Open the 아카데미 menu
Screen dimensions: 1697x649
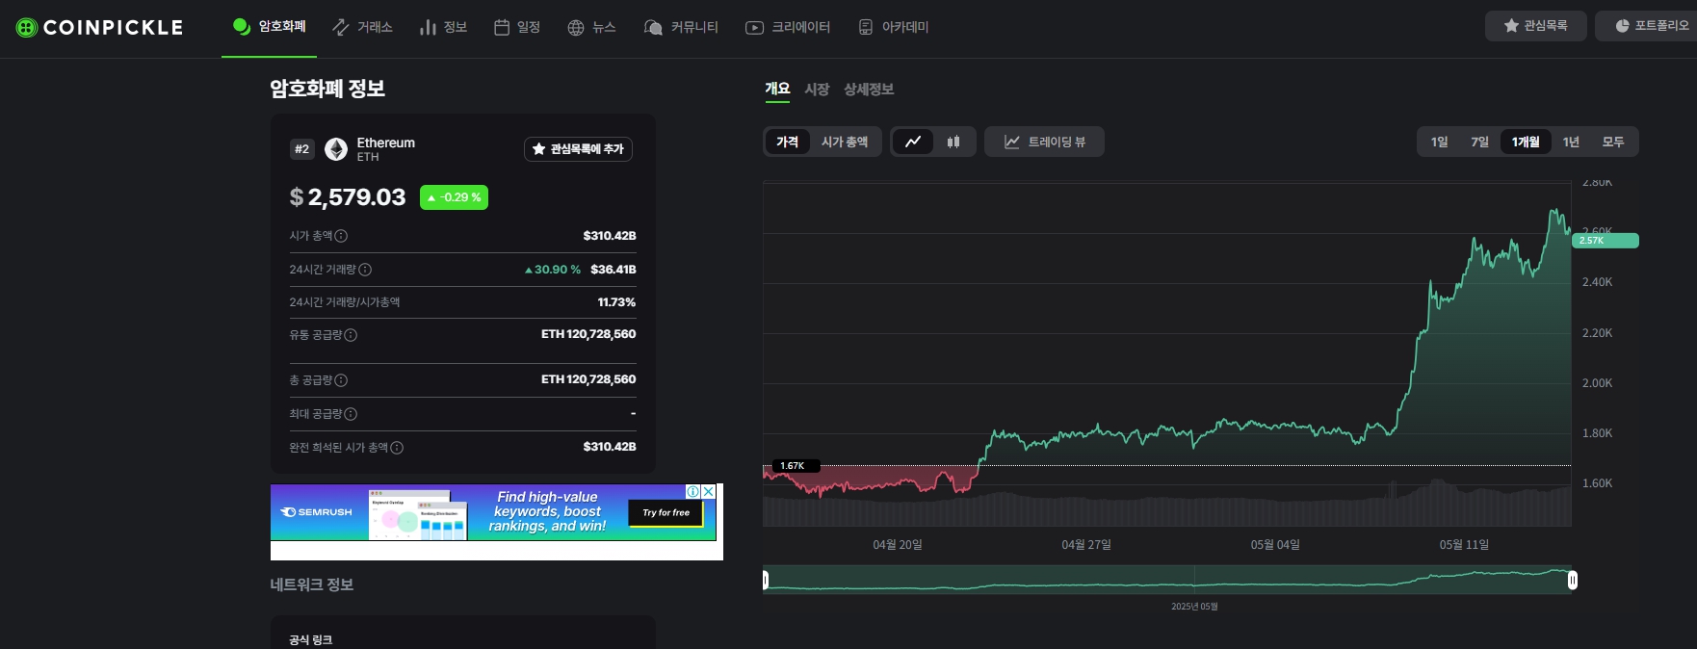[x=893, y=27]
